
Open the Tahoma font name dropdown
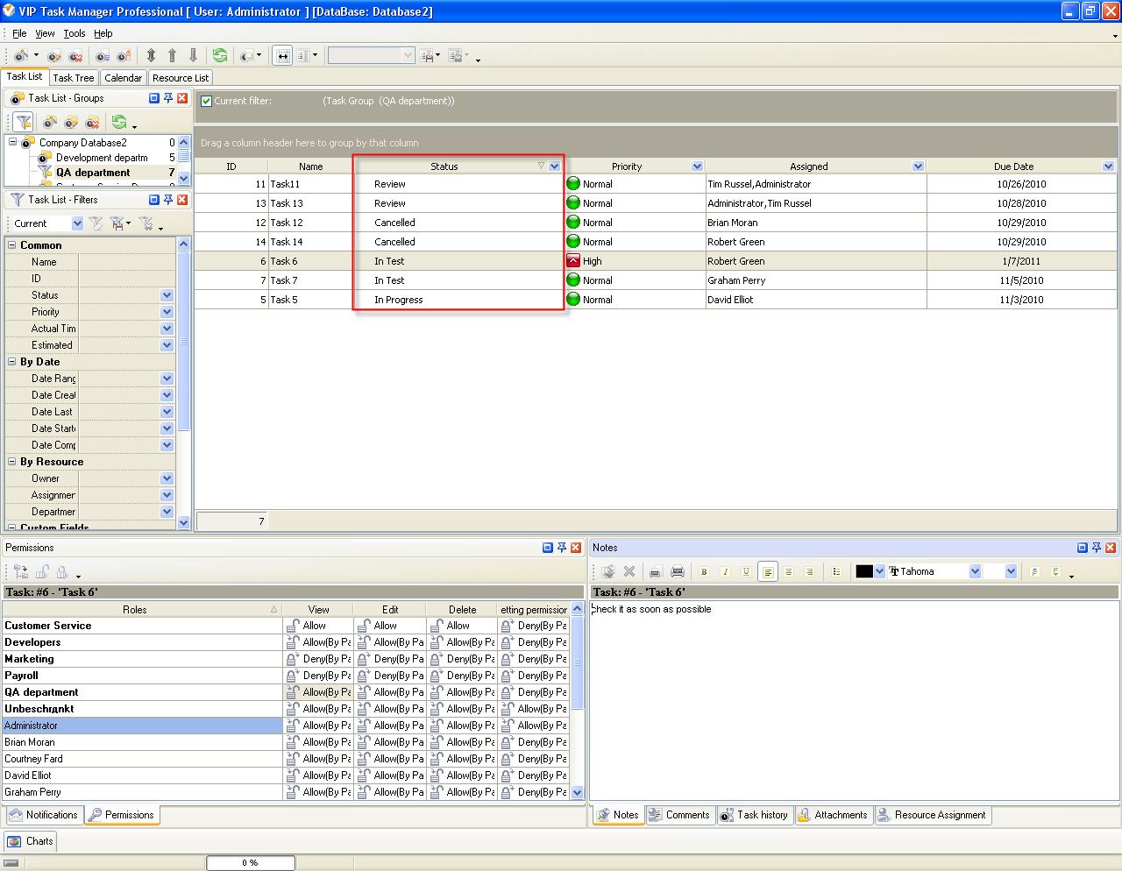pos(975,571)
